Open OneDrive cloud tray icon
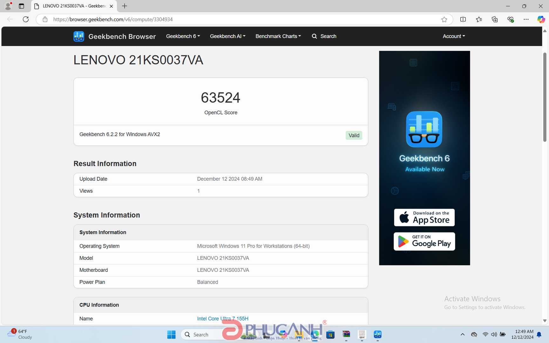Screen dimensions: 549x343 [474, 334]
